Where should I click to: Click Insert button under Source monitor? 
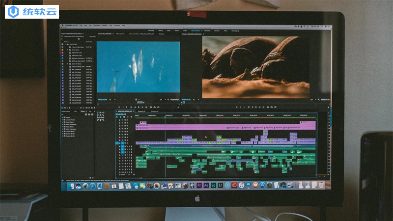(x=151, y=107)
